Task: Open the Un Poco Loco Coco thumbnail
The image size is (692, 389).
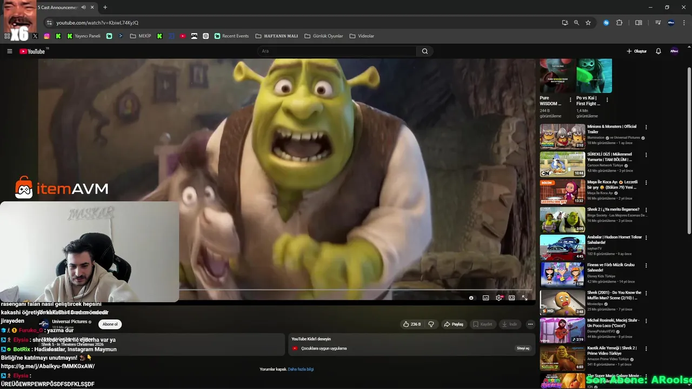Action: pos(562,330)
